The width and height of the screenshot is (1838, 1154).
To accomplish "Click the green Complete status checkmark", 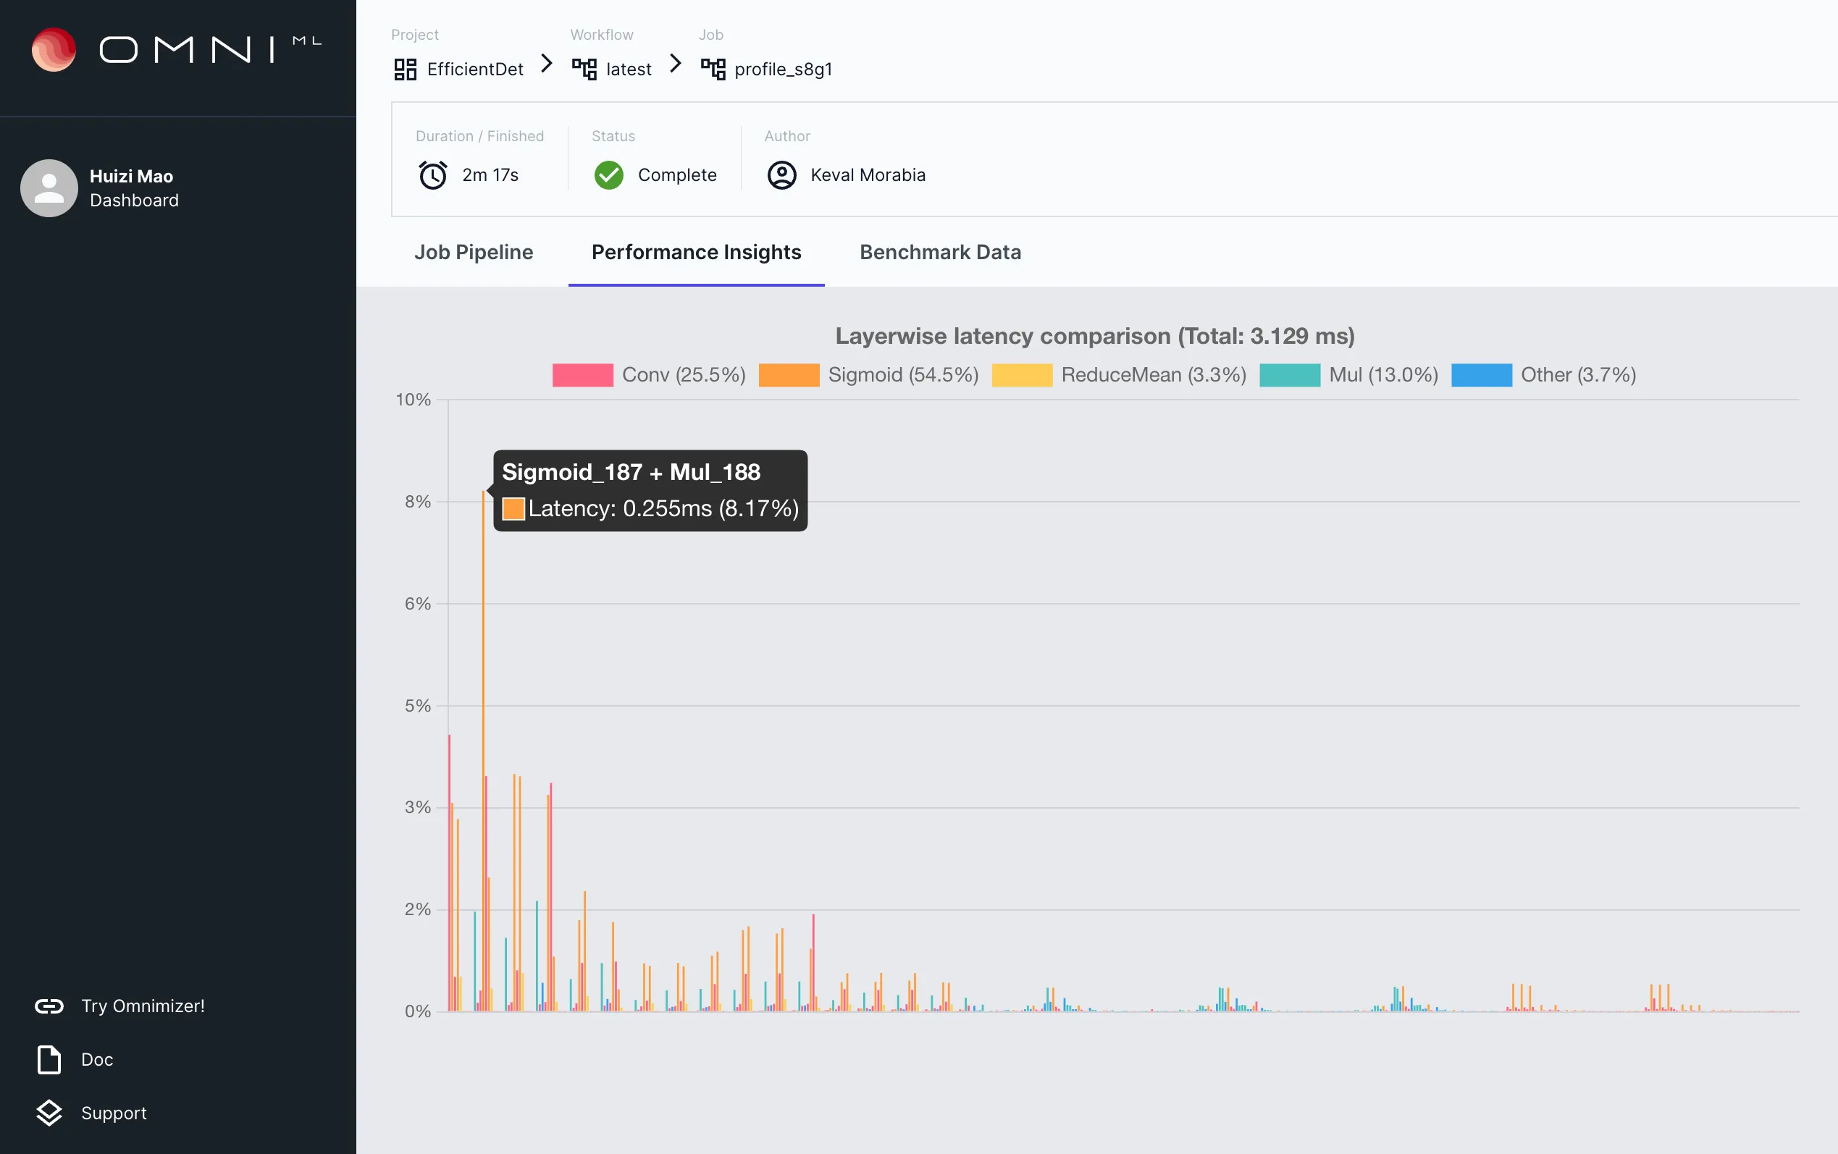I will [x=609, y=174].
